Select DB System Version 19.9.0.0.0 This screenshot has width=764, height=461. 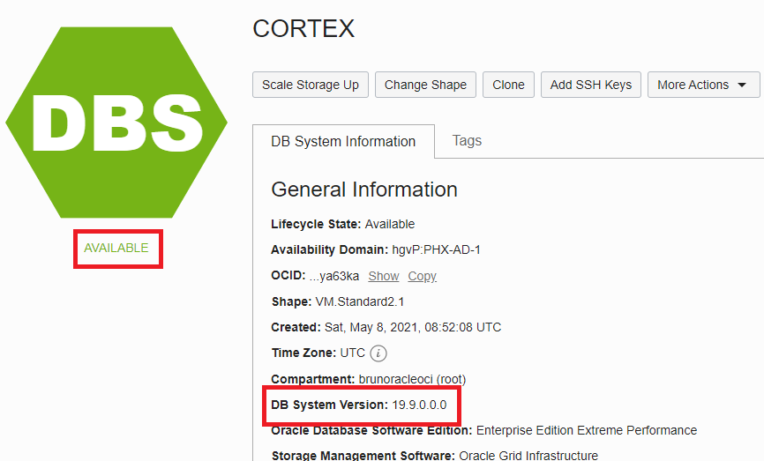click(358, 405)
